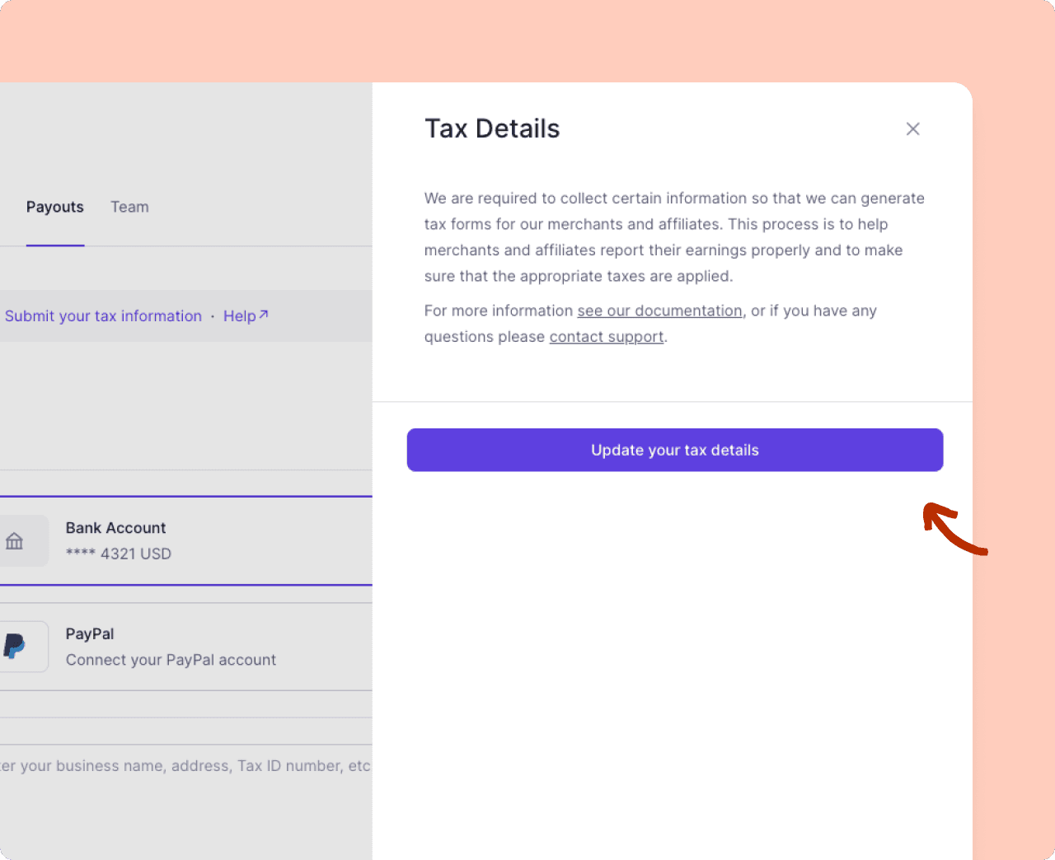Click the Update your tax details button
Image resolution: width=1055 pixels, height=860 pixels.
(674, 450)
